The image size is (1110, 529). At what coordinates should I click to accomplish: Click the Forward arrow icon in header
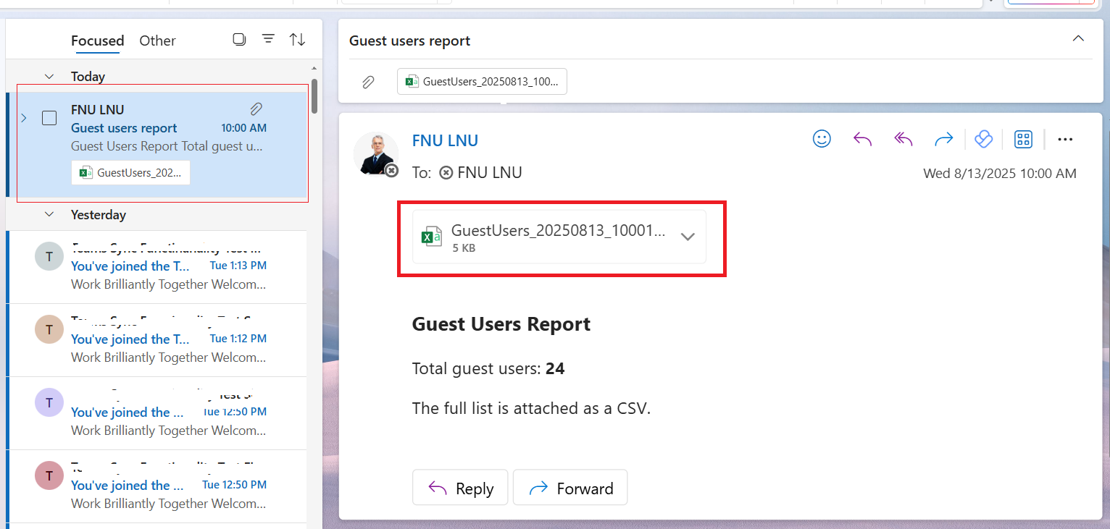coord(943,139)
